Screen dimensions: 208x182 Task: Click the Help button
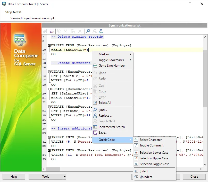pos(14,177)
